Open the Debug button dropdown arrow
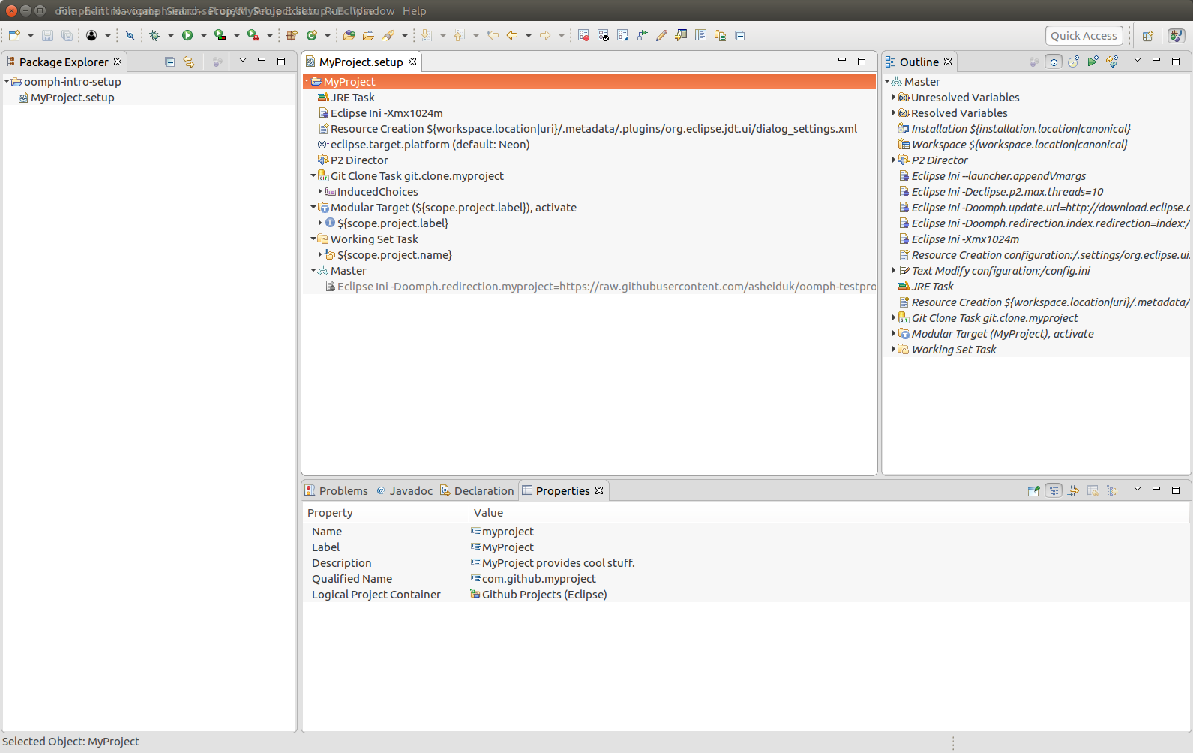1193x753 pixels. click(x=171, y=35)
